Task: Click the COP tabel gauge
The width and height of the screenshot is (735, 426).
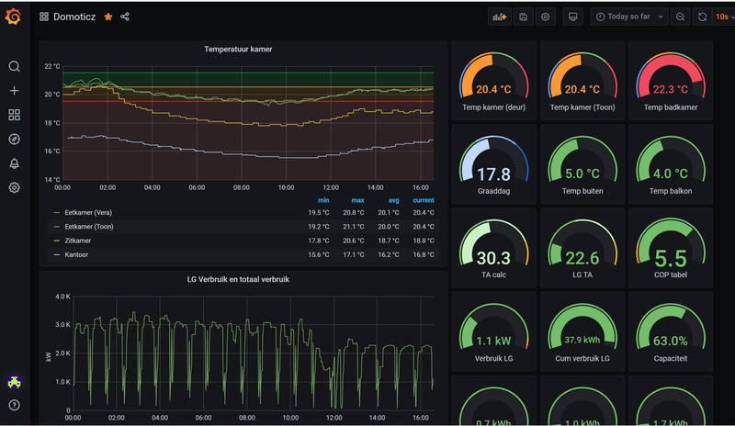Action: (671, 248)
